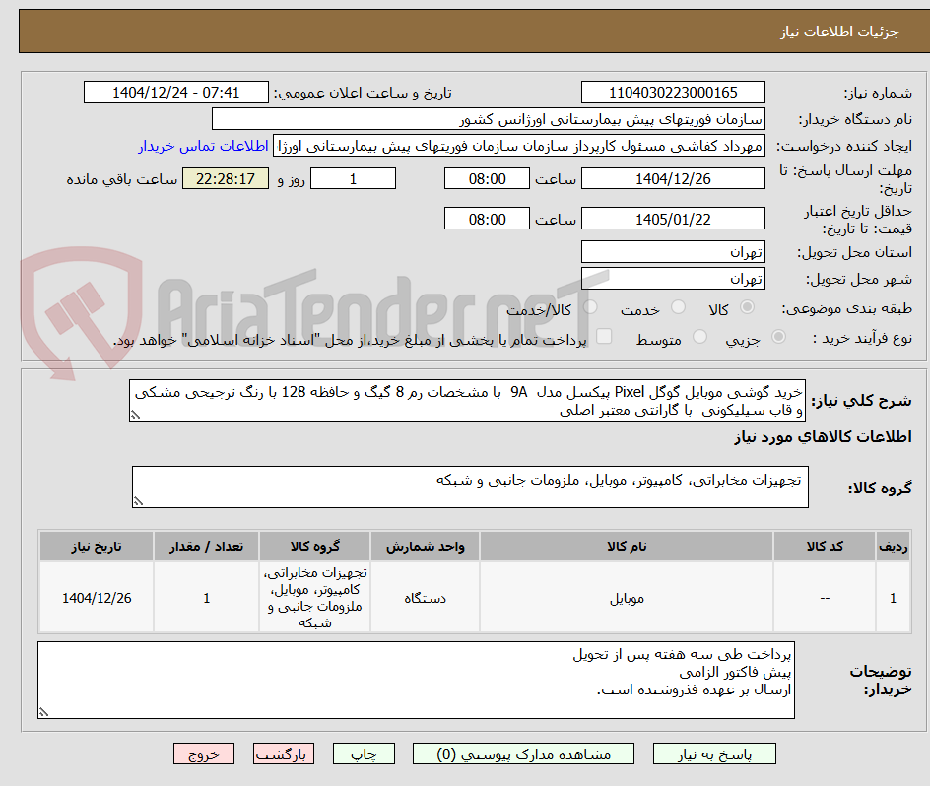Click the price validity date 1405/01/22
930x786 pixels.
[x=673, y=219]
